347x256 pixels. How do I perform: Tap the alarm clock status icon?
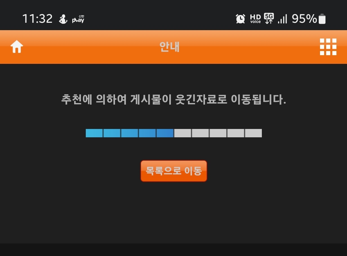pyautogui.click(x=240, y=19)
